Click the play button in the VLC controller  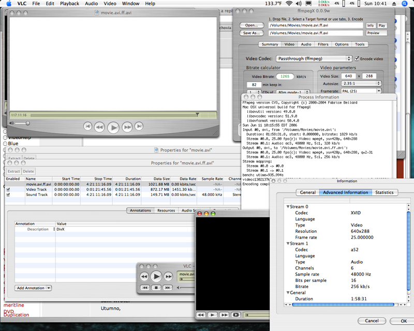156,276
